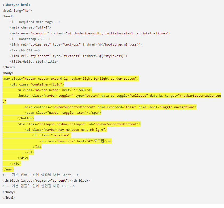Click the '<title>Hello, sbb!</title>' line

tap(34, 62)
